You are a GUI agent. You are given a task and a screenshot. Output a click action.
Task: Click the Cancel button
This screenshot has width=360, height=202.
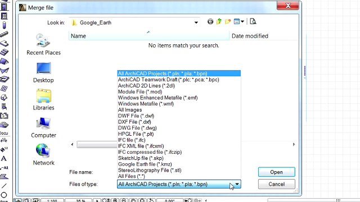tap(276, 184)
